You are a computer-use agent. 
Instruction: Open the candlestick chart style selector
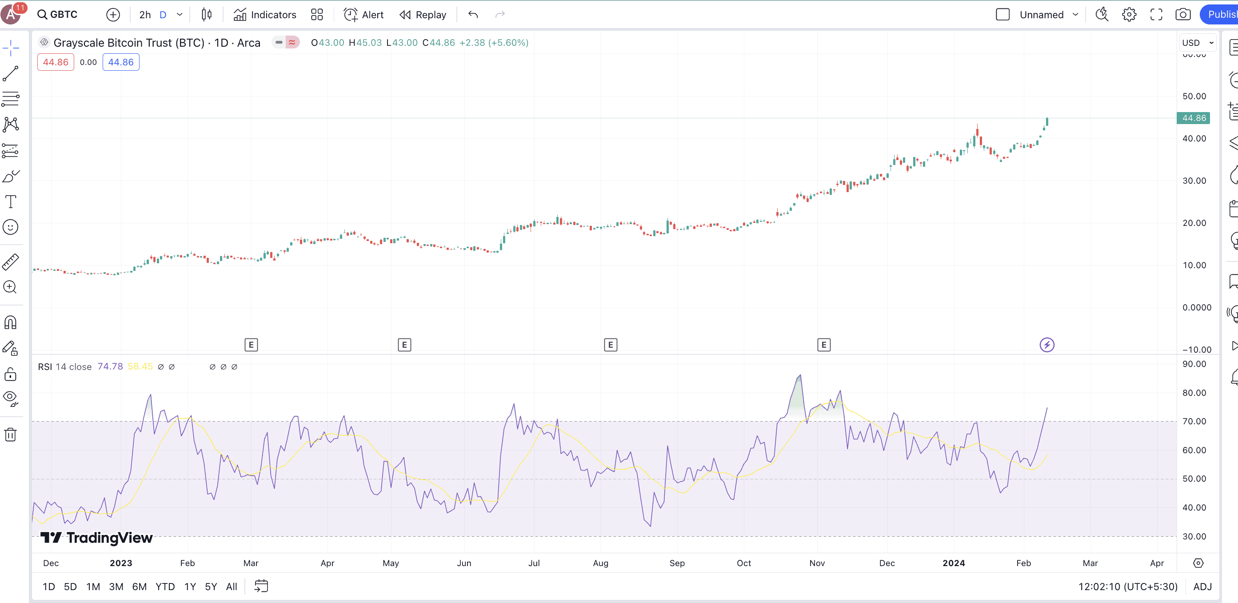(207, 14)
